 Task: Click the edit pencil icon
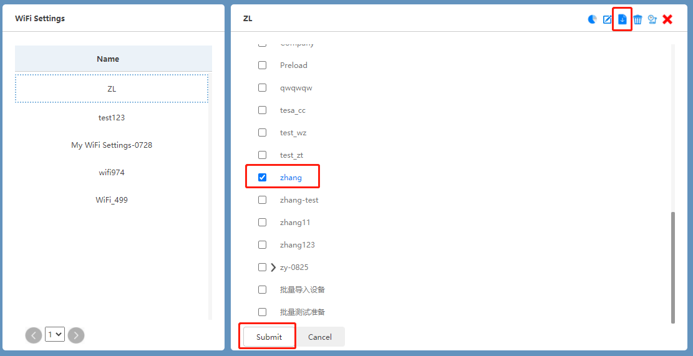tap(608, 19)
